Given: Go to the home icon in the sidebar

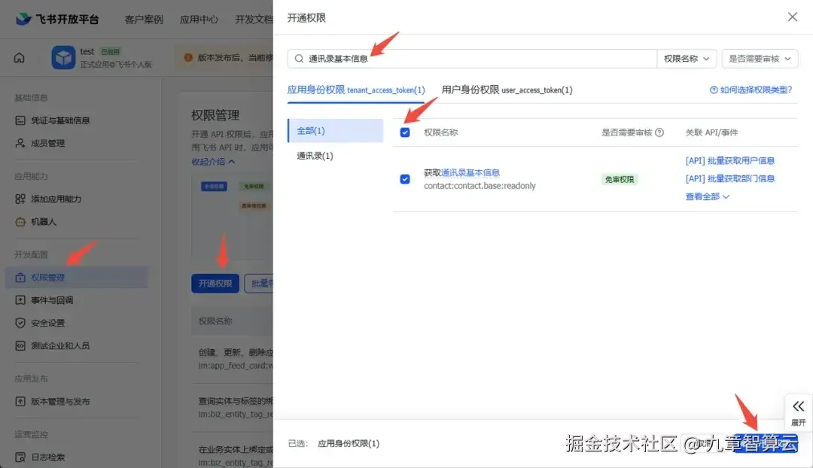Looking at the screenshot, I should pos(19,57).
